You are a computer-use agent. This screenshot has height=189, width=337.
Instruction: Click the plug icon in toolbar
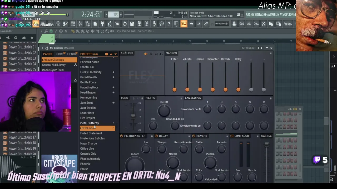102,24
